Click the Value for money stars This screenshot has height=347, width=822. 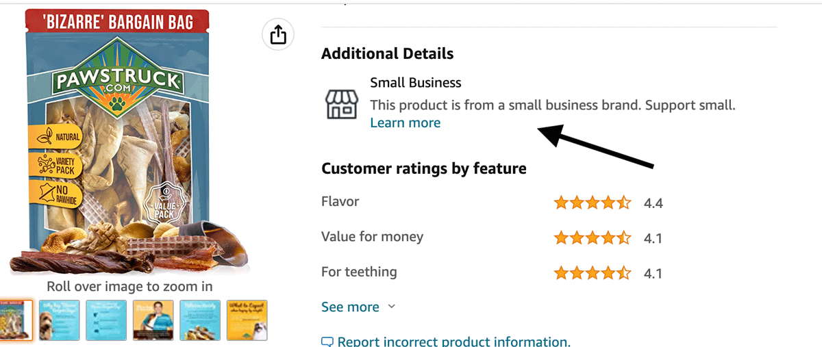[592, 238]
